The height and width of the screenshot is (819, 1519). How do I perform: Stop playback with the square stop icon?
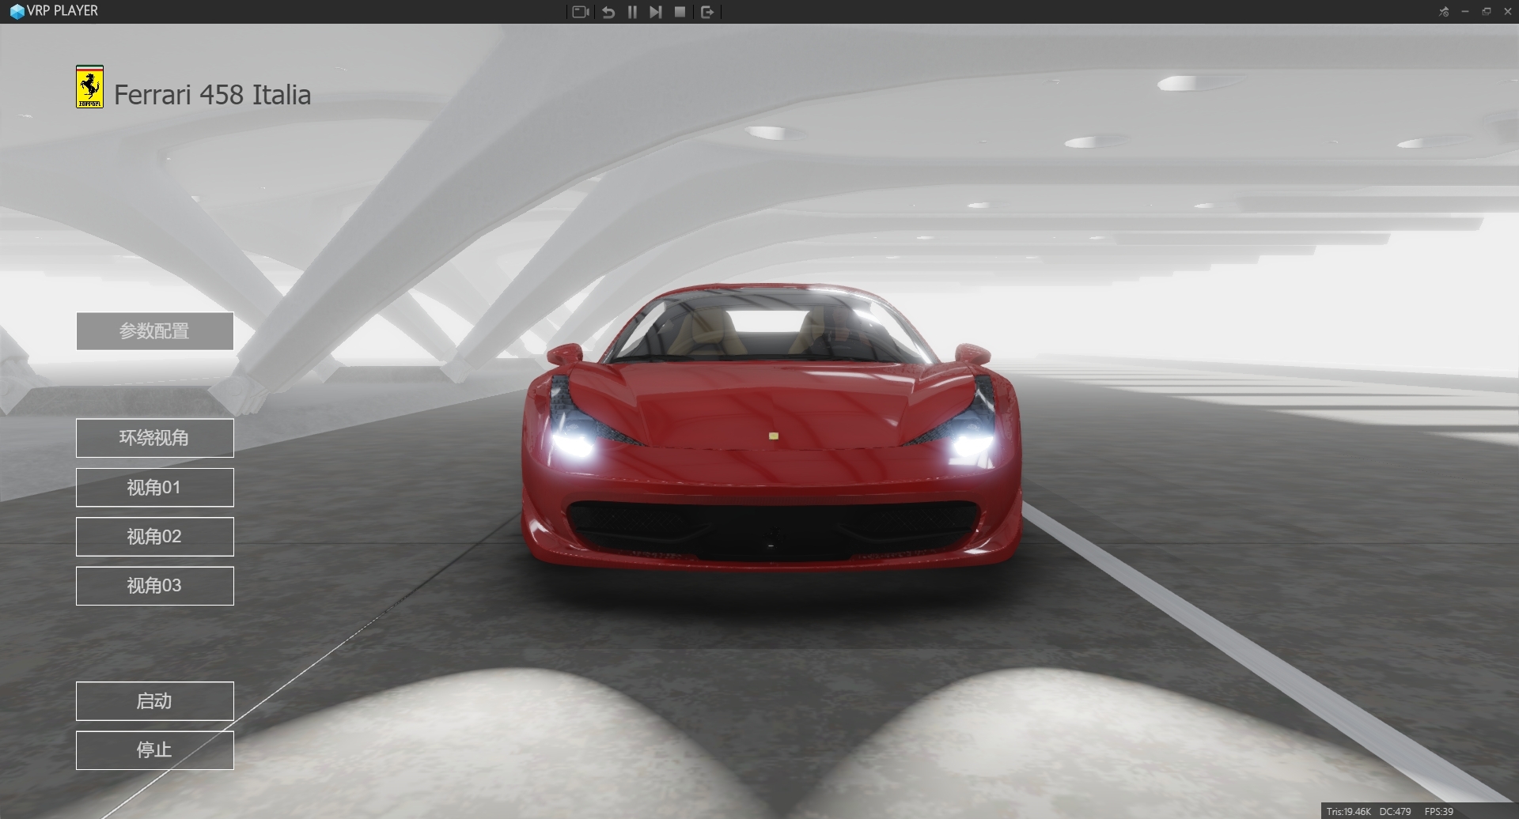click(680, 12)
